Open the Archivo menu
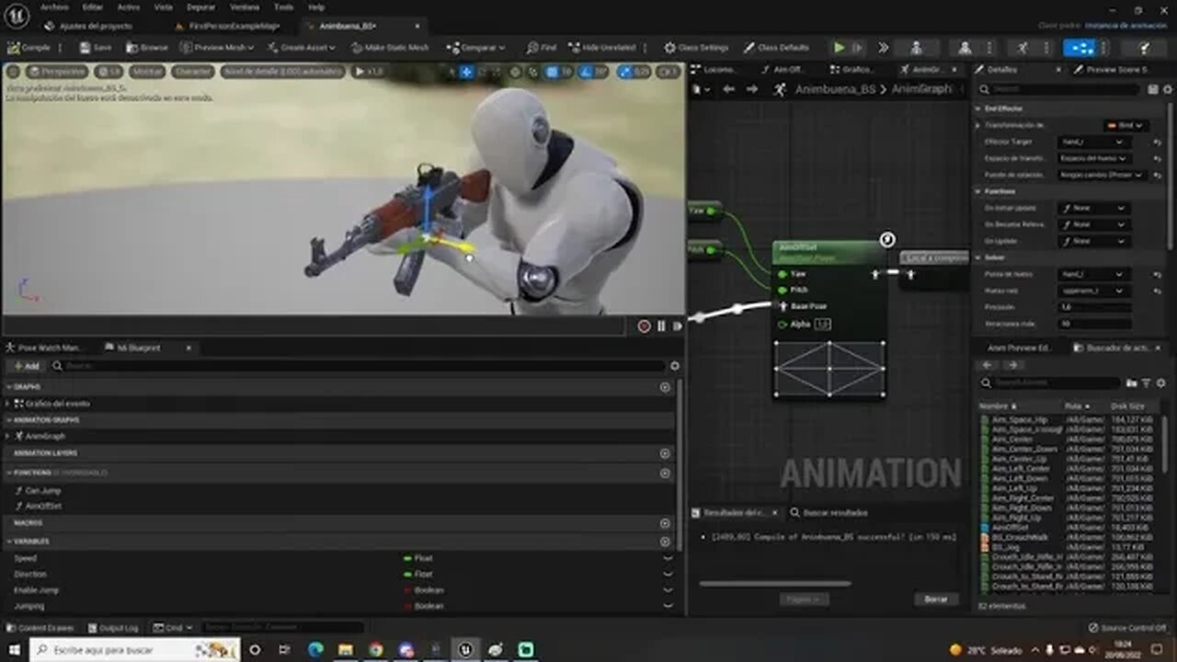 [53, 6]
